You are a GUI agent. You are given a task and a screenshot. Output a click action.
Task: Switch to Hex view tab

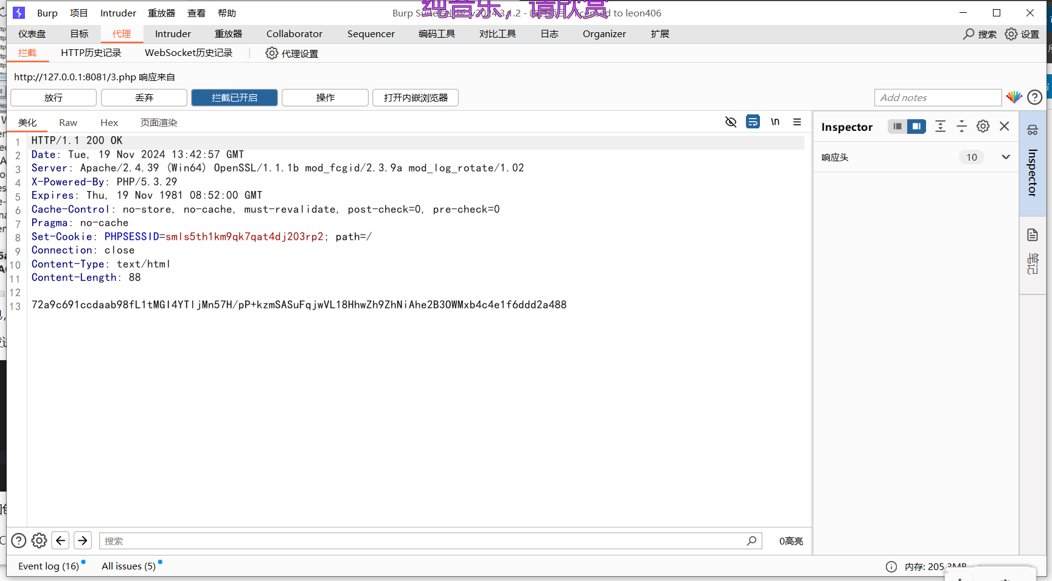pyautogui.click(x=110, y=122)
